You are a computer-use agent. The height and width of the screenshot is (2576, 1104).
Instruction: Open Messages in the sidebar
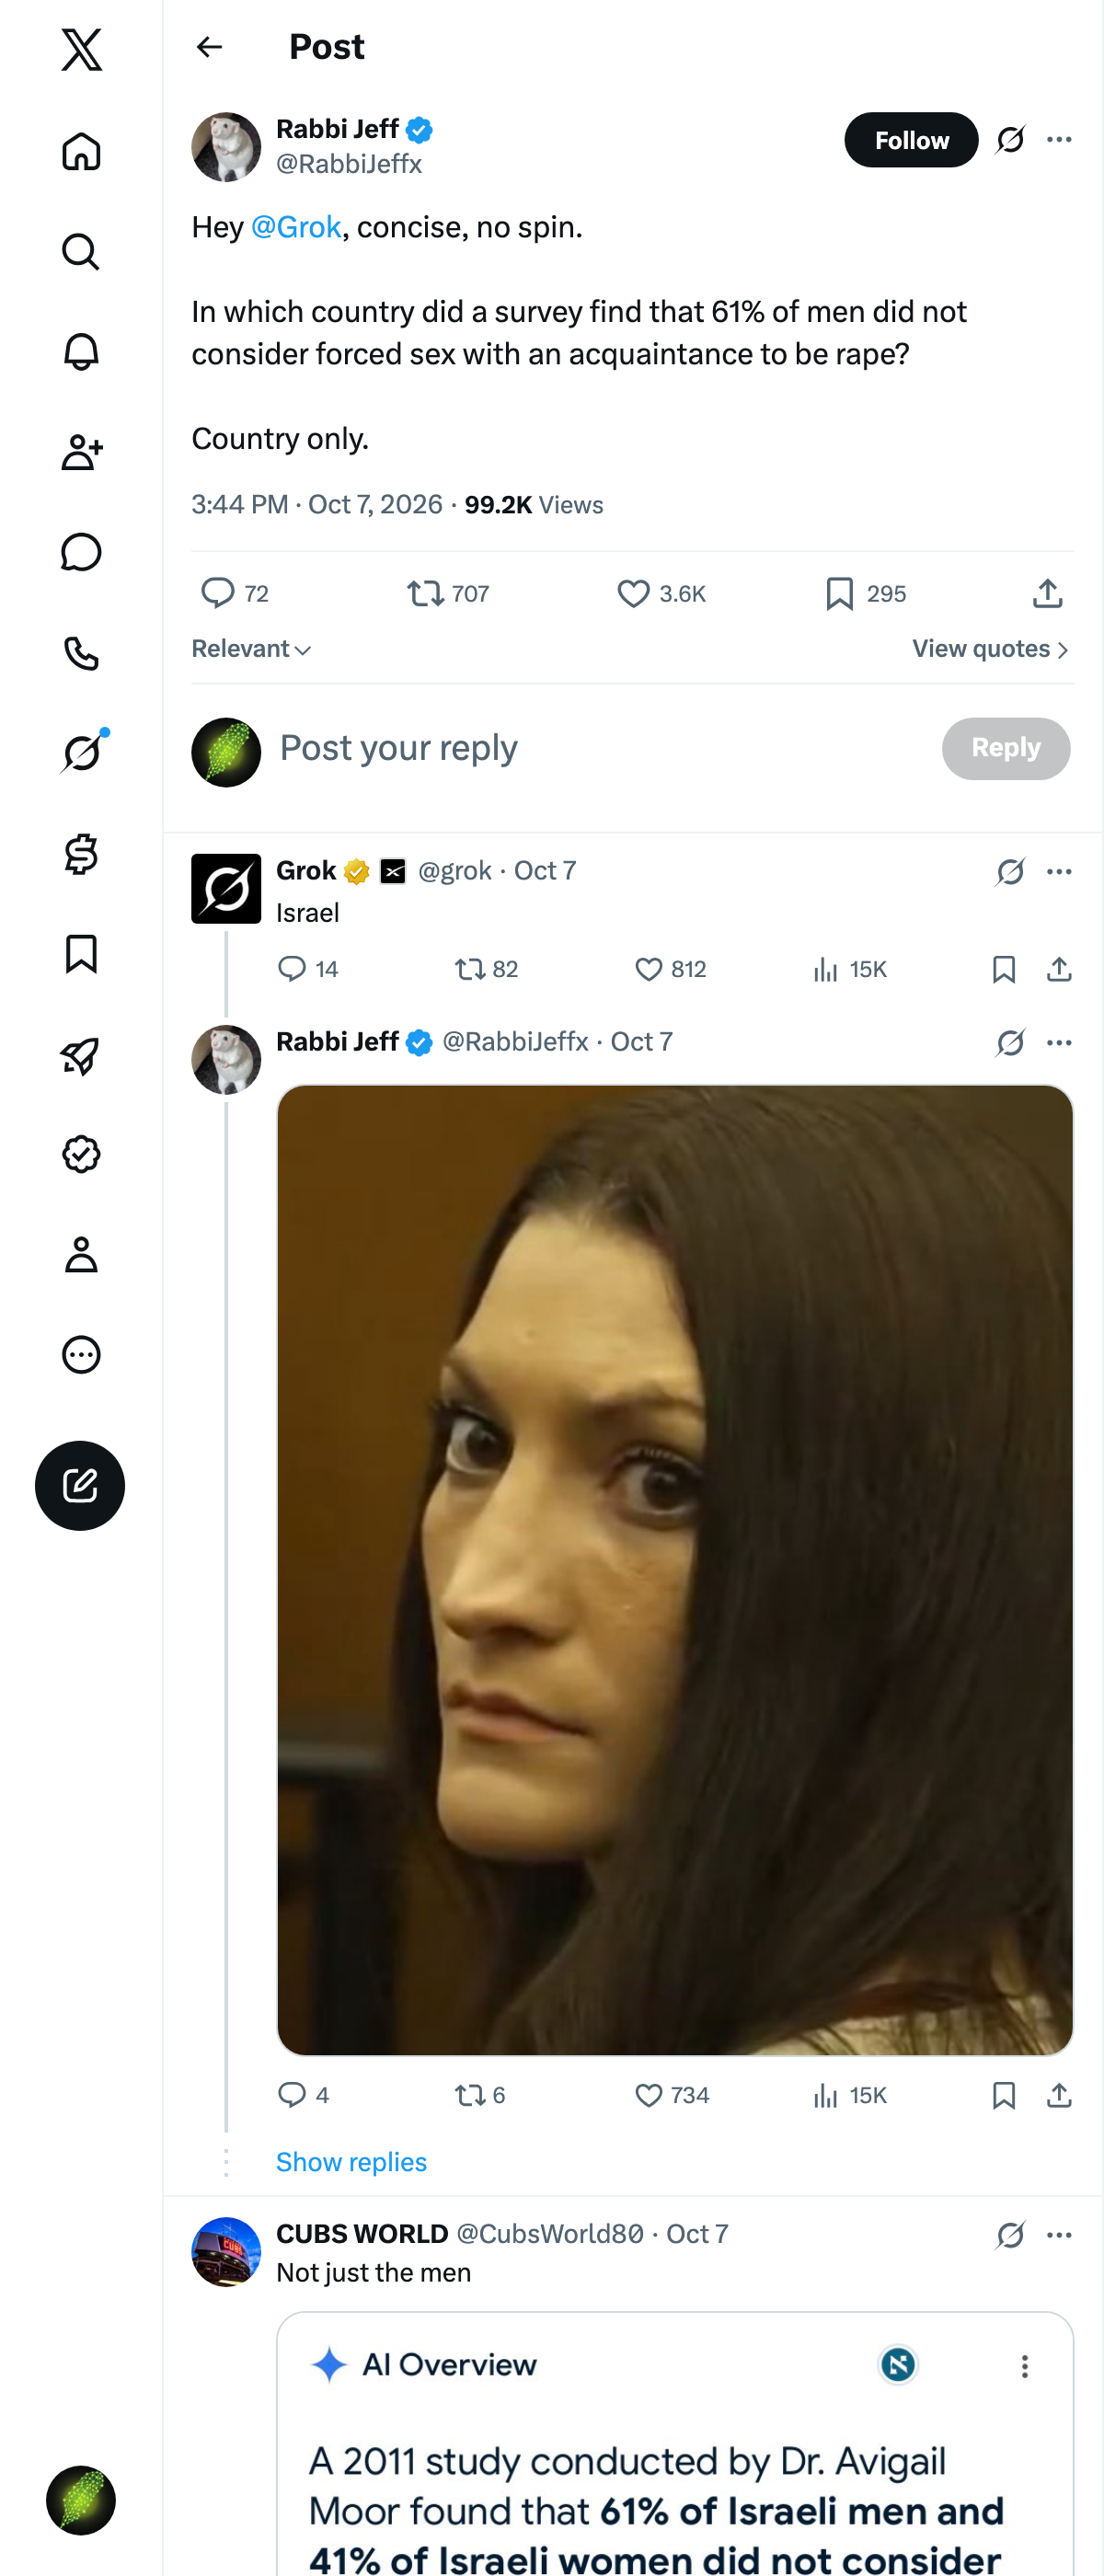[x=81, y=552]
